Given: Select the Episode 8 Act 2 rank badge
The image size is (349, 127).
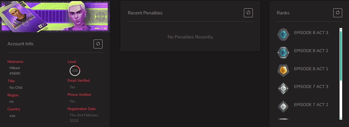Looking at the screenshot, I should click(x=283, y=53).
